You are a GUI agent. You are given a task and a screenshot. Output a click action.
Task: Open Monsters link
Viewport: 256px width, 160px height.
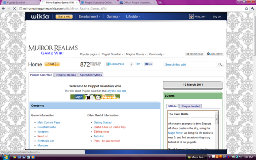tap(43, 146)
